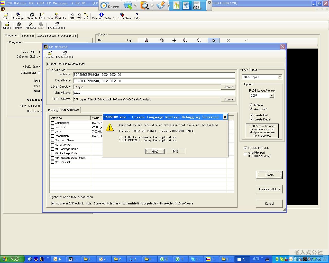Open the Help icon
This screenshot has height=263, width=329.
coord(137,16)
